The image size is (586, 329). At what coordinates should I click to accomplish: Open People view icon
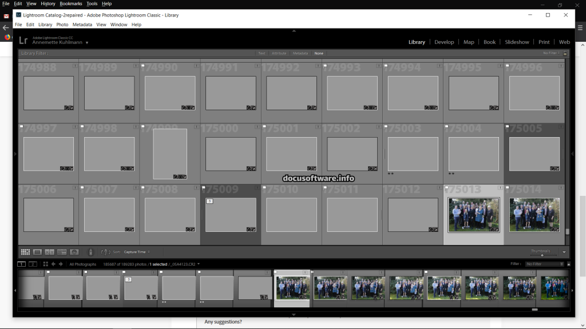click(74, 252)
